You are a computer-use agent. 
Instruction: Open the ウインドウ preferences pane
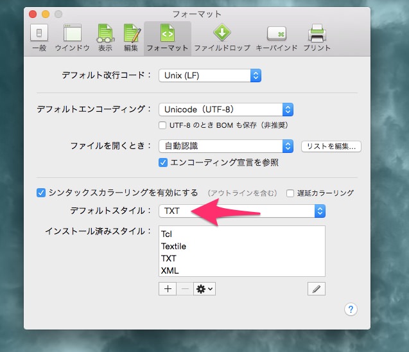tap(73, 38)
